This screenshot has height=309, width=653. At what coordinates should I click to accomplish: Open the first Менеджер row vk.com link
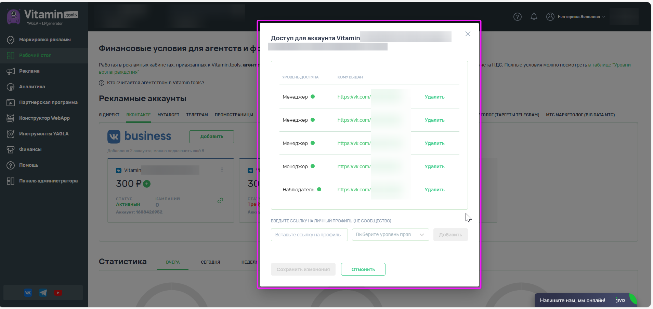[354, 97]
